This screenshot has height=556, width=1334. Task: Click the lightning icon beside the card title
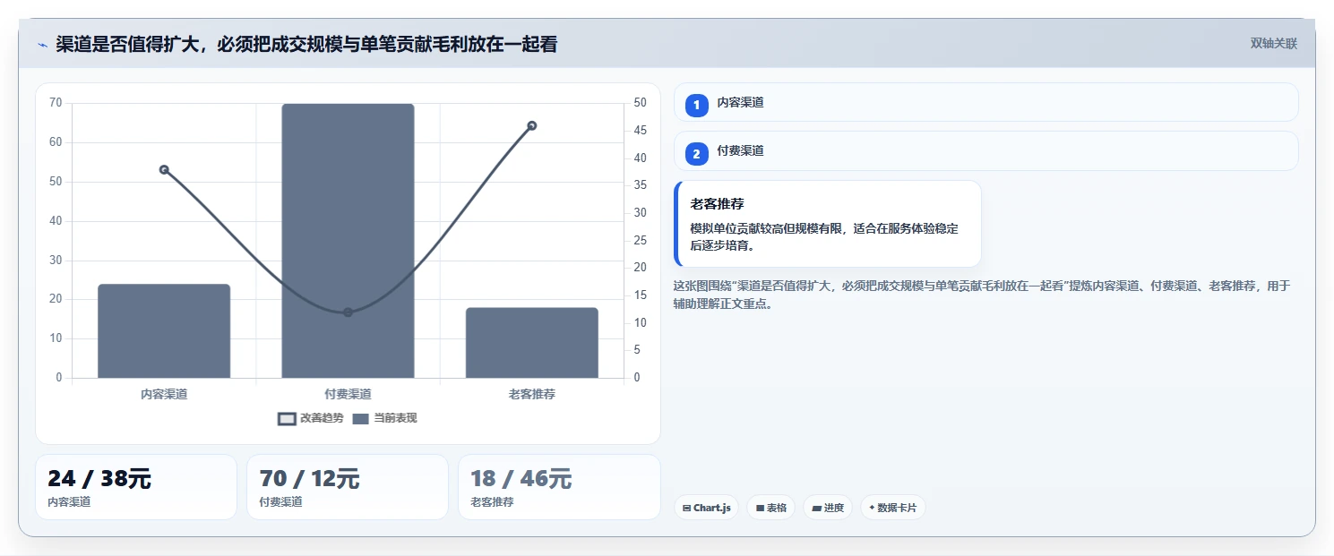pos(42,45)
